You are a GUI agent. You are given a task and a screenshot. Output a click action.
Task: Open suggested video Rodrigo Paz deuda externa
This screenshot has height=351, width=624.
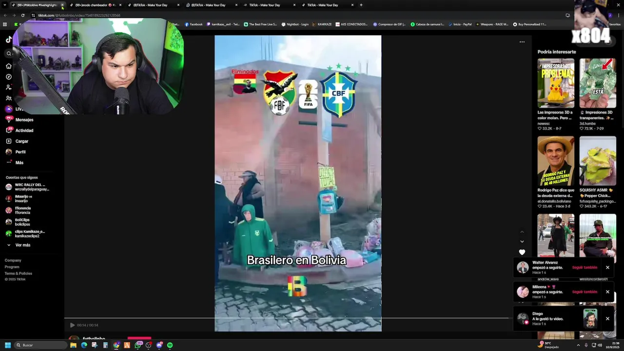556,161
